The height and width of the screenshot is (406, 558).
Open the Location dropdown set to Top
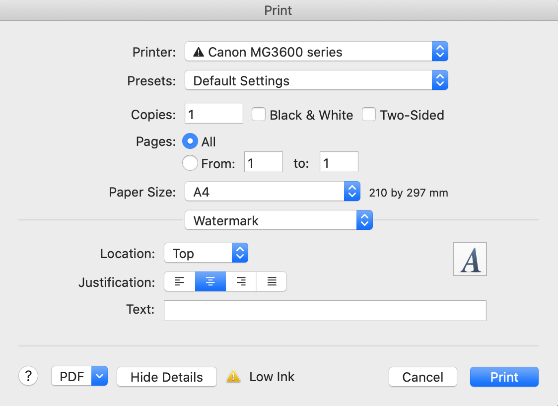tap(206, 253)
